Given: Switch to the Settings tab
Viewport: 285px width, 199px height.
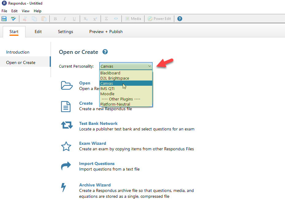Looking at the screenshot, I should 65,32.
